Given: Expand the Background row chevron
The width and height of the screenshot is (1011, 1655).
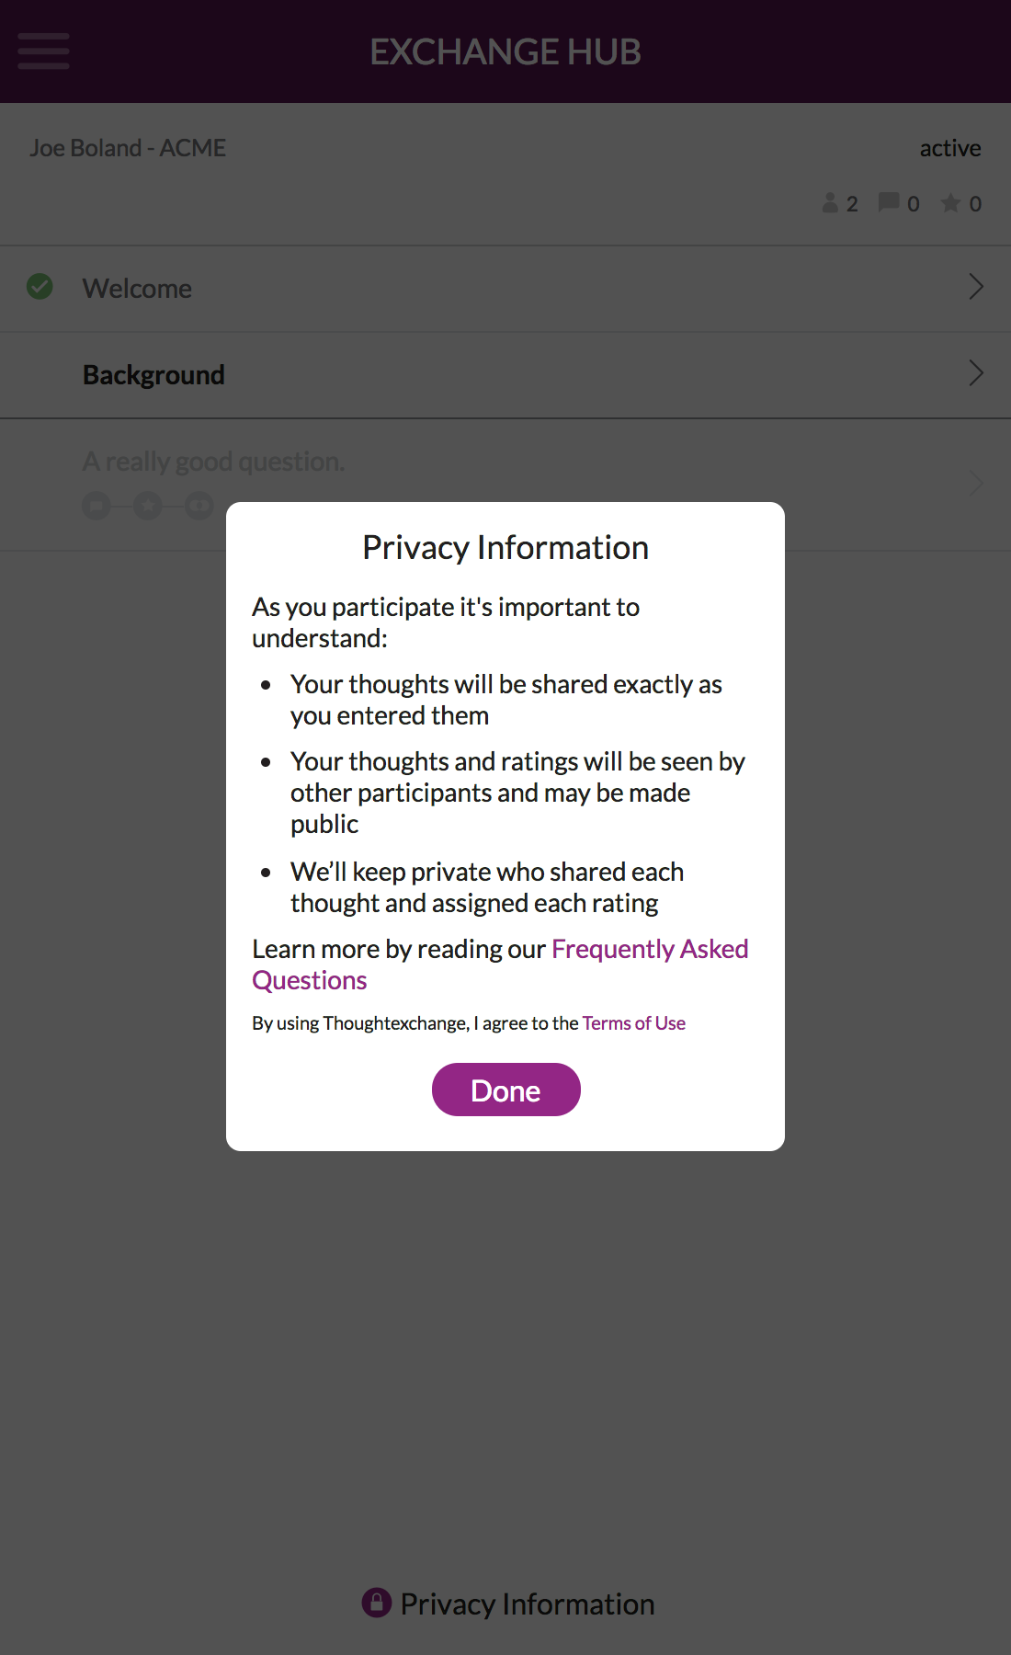Looking at the screenshot, I should click(976, 373).
